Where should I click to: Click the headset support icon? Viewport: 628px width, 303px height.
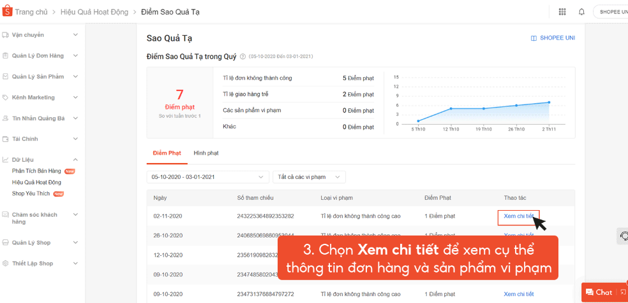(624, 236)
